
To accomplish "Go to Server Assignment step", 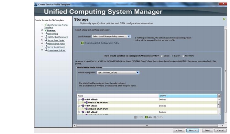I will (x=56, y=47).
